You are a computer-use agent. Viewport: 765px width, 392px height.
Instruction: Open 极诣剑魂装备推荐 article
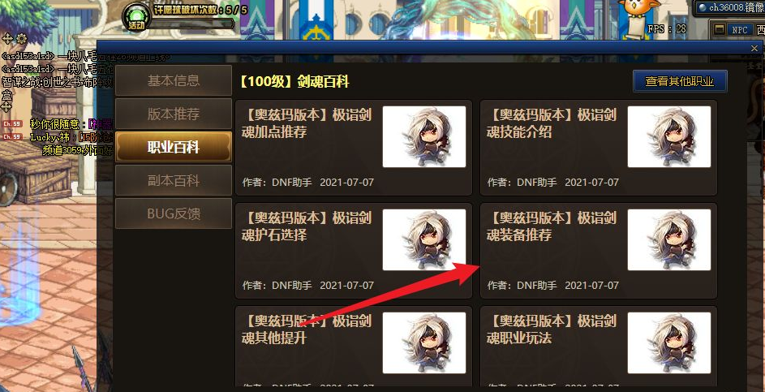(x=599, y=251)
